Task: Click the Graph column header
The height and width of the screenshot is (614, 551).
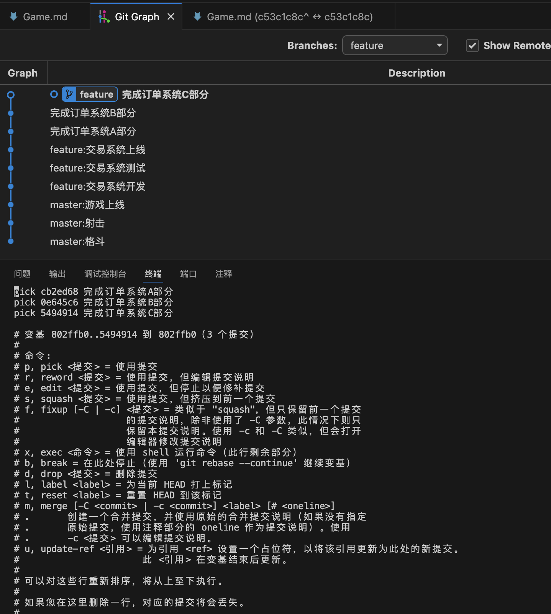Action: 23,73
